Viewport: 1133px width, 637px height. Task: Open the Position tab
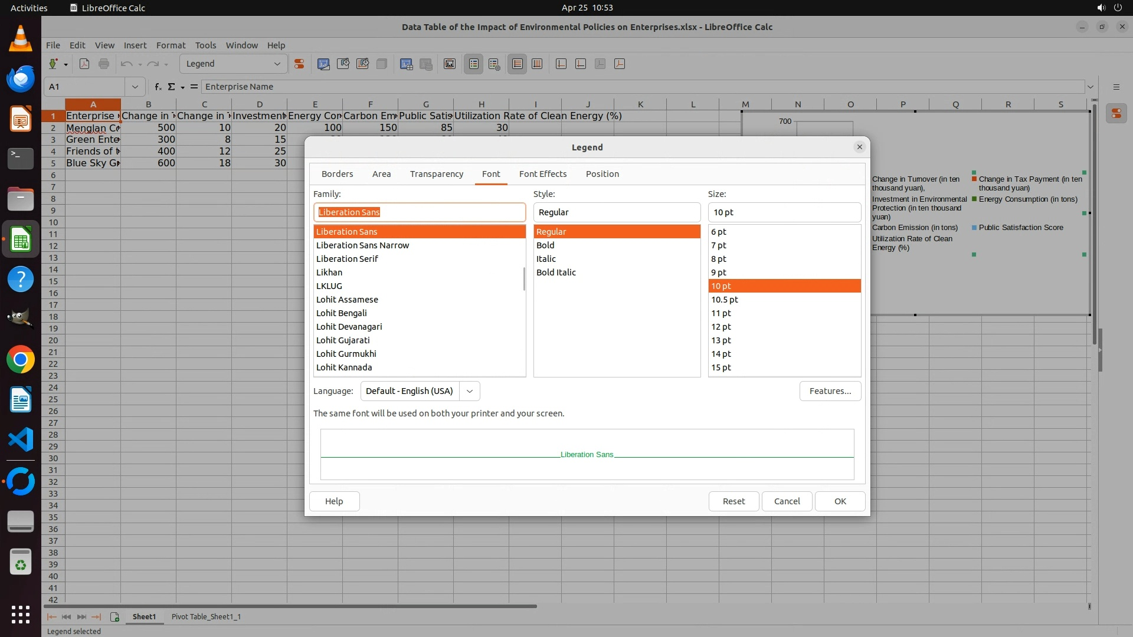(602, 174)
